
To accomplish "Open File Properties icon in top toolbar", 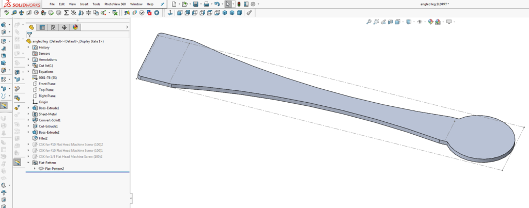I will pos(246,4).
